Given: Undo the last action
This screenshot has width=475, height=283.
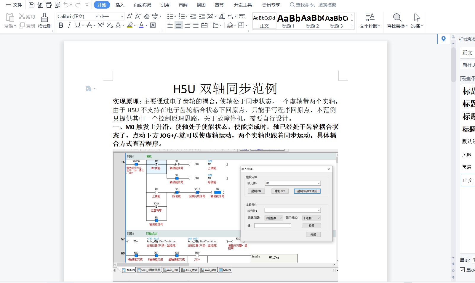Looking at the screenshot, I should 66,5.
